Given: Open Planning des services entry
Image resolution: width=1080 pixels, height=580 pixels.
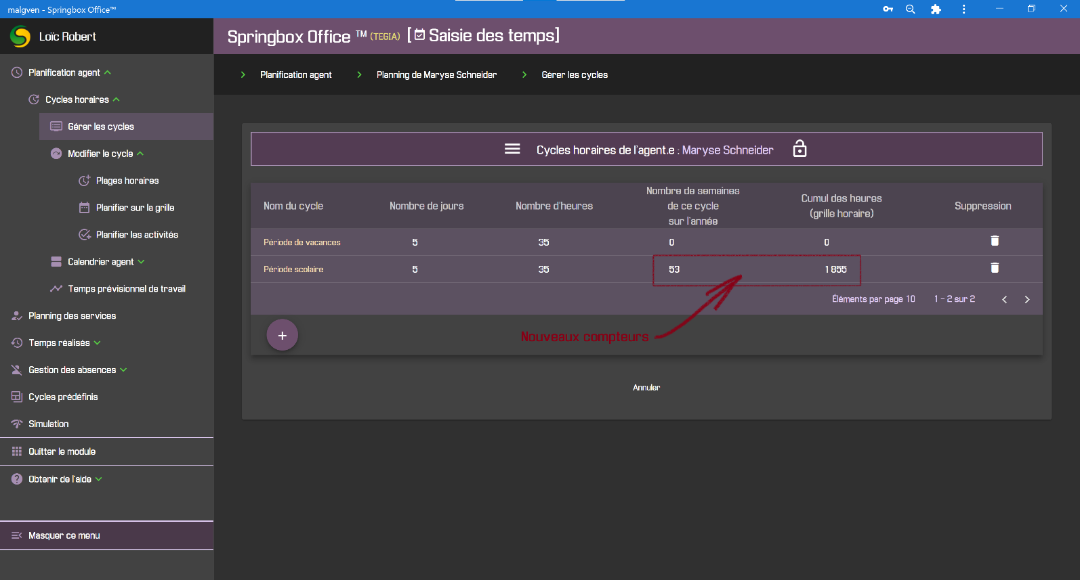Looking at the screenshot, I should tap(72, 316).
